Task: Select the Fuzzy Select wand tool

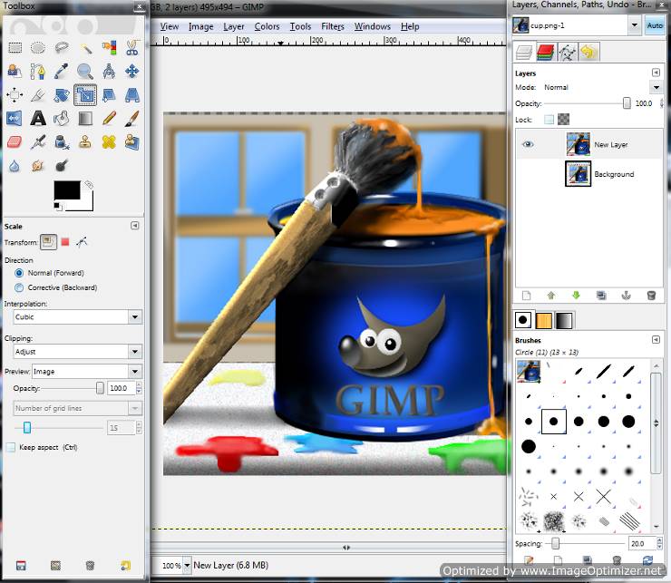Action: 85,47
